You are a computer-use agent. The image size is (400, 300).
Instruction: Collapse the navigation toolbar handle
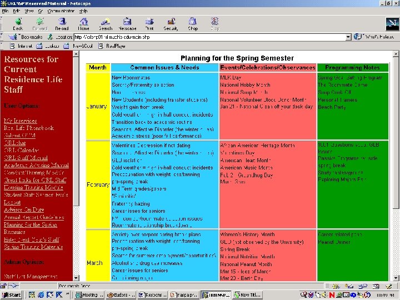(x=2, y=24)
